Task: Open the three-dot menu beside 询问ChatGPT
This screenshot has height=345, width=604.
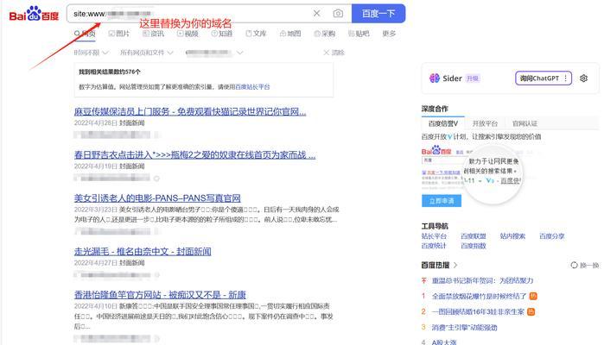Action: (566, 78)
